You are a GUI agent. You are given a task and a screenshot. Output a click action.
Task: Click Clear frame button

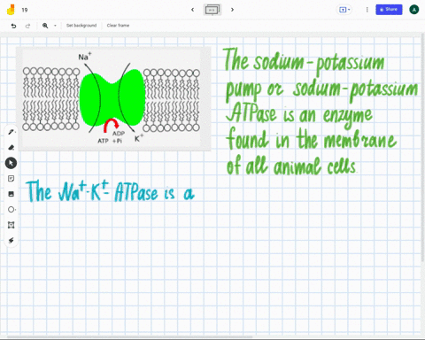pyautogui.click(x=118, y=26)
